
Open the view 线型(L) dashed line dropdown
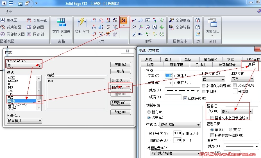182,91
